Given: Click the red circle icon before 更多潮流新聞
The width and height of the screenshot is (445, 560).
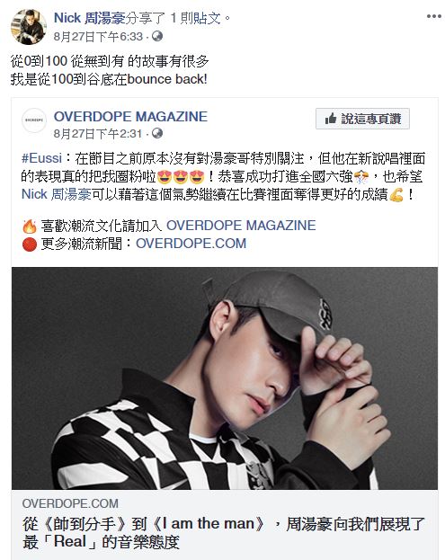Looking at the screenshot, I should coord(30,244).
